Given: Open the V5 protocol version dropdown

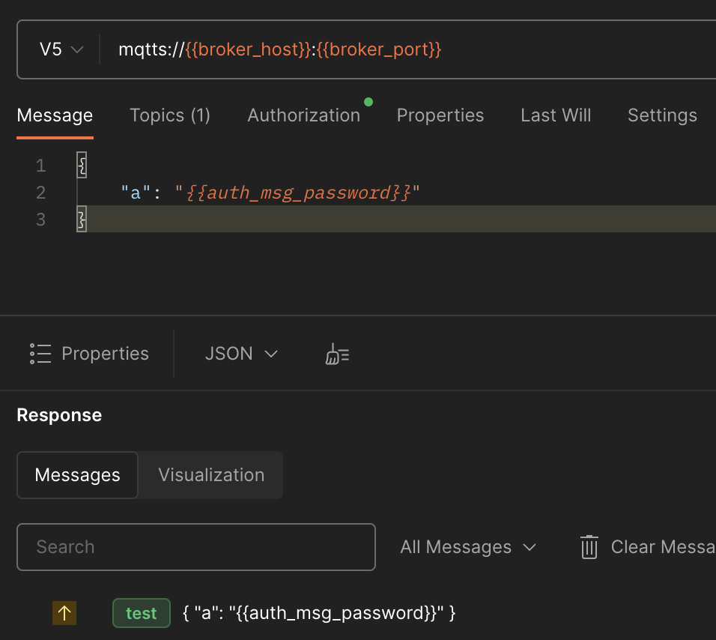Looking at the screenshot, I should point(60,49).
